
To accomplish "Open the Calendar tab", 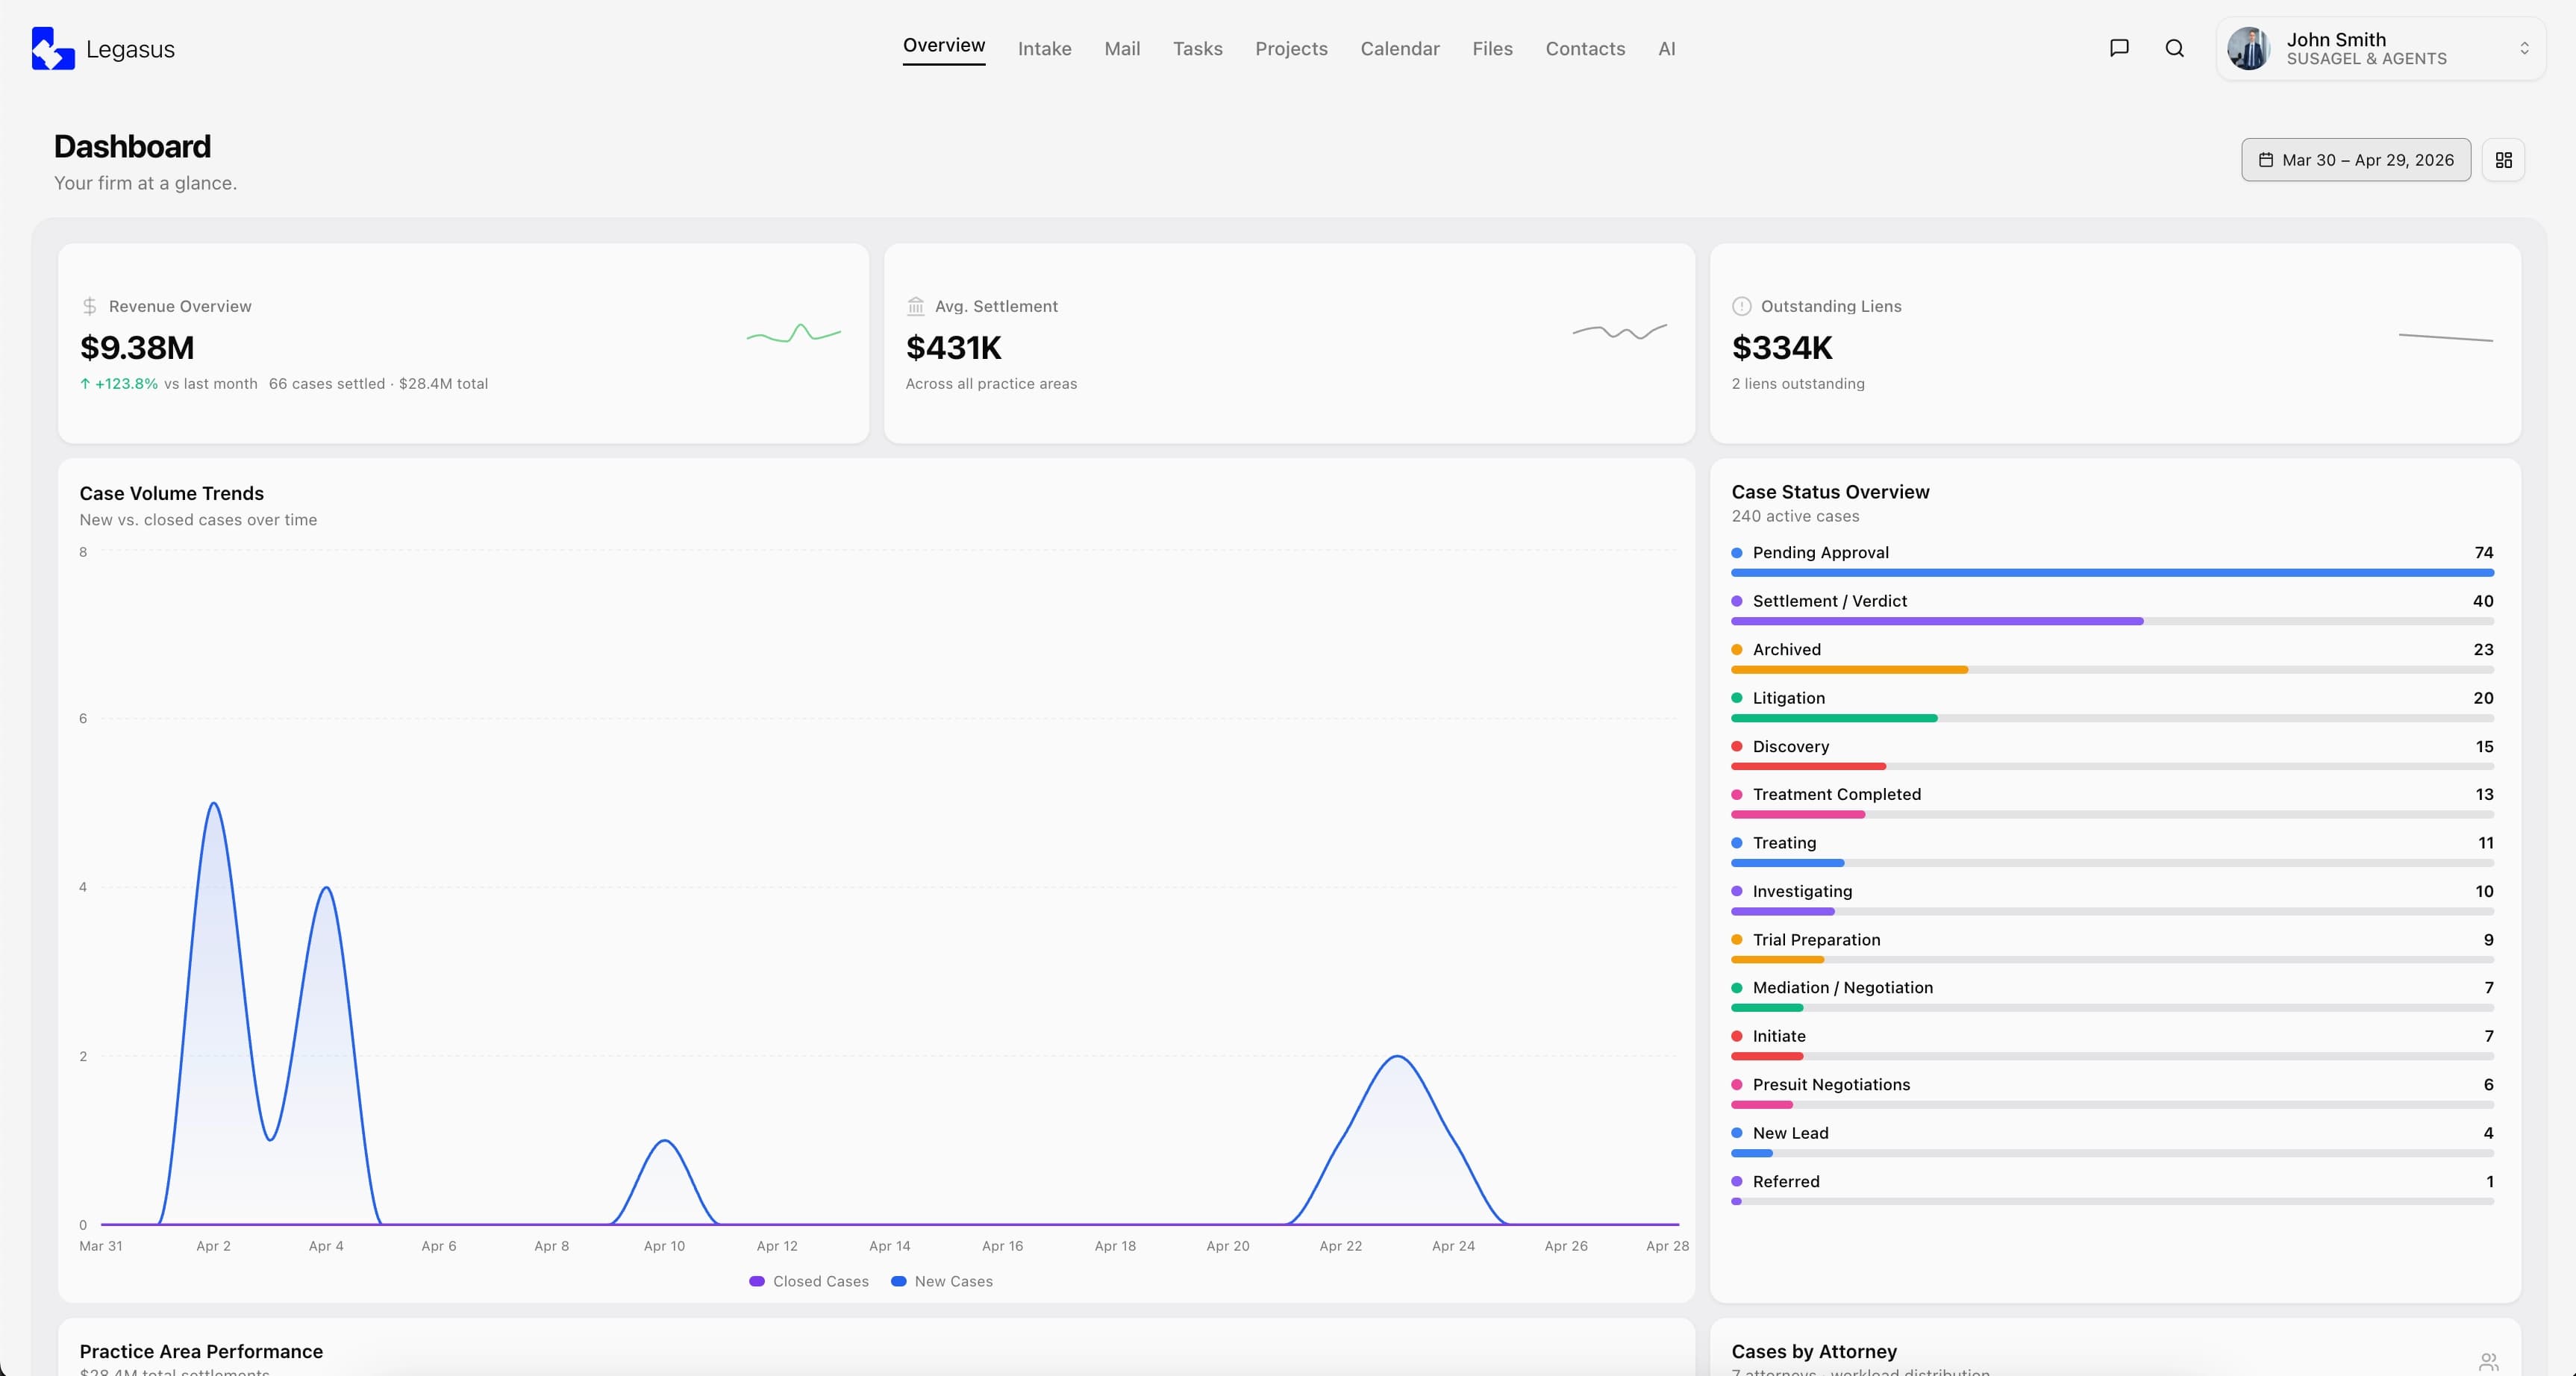I will click(1399, 48).
